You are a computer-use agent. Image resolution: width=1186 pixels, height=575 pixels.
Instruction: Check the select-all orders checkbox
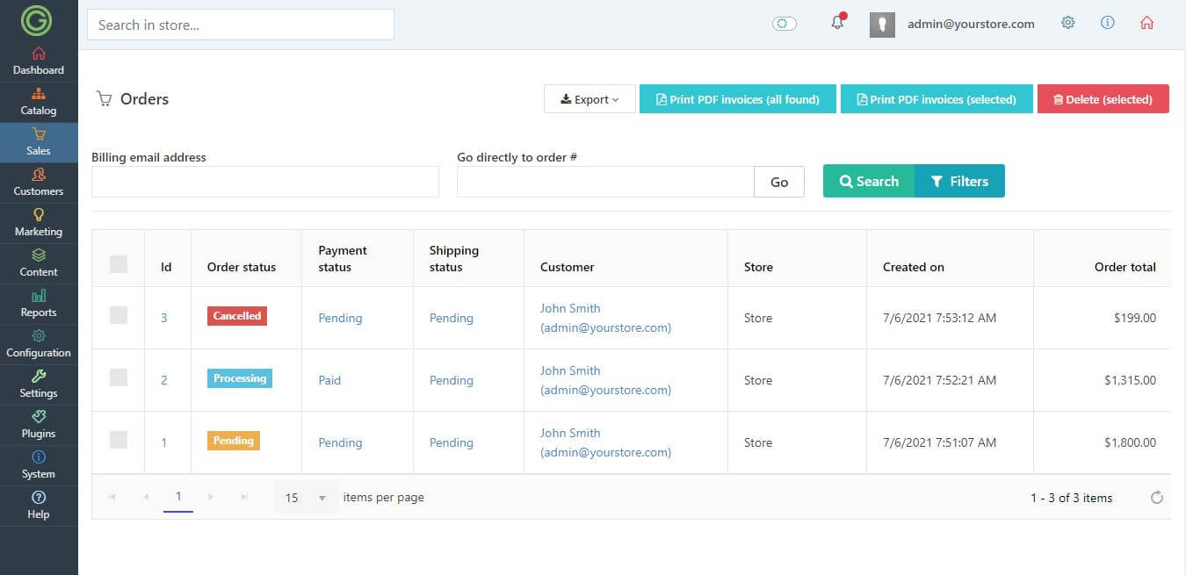pyautogui.click(x=119, y=264)
